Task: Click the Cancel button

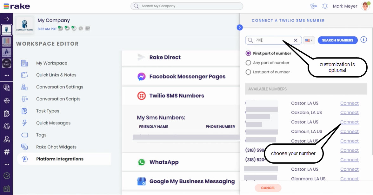Action: [268, 188]
